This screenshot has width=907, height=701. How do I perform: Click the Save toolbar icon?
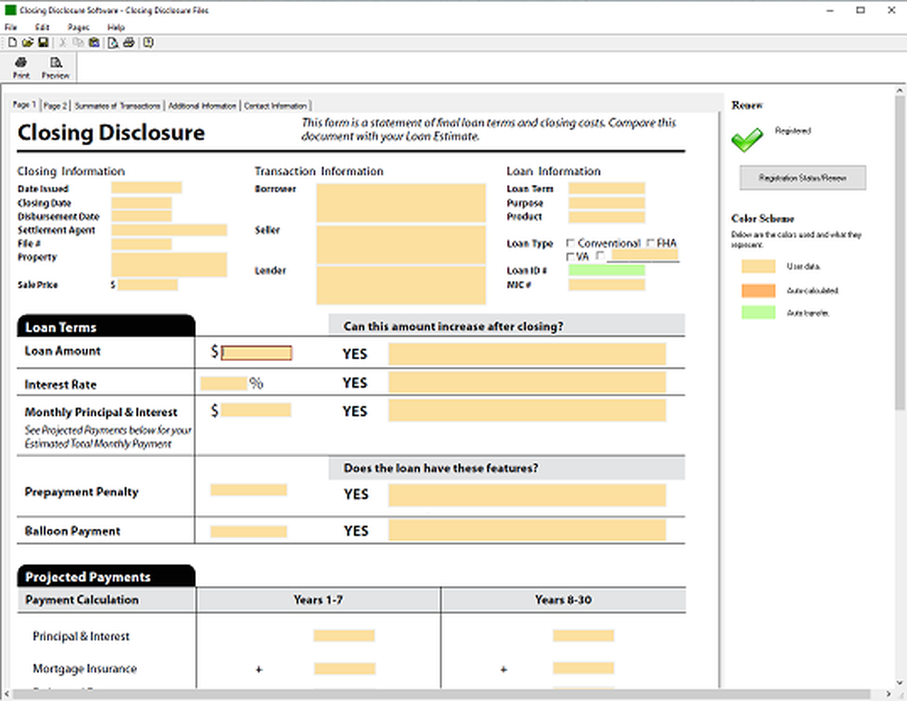(x=41, y=43)
